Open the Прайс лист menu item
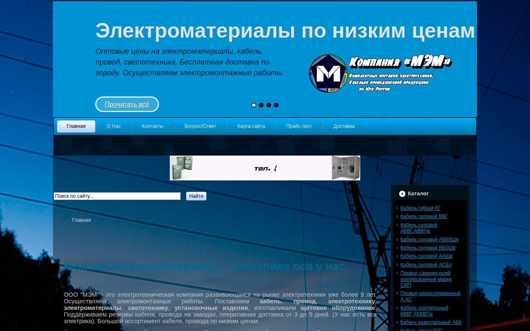Screen dimensions: 530x331 [299, 126]
